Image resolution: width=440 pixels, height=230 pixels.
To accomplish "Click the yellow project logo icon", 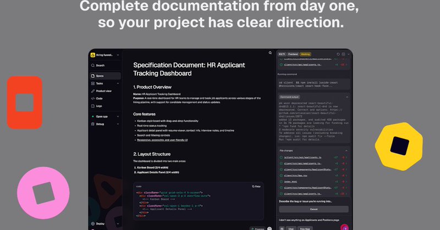I will (93, 55).
